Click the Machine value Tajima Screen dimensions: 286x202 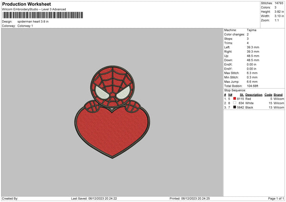[x=252, y=30]
